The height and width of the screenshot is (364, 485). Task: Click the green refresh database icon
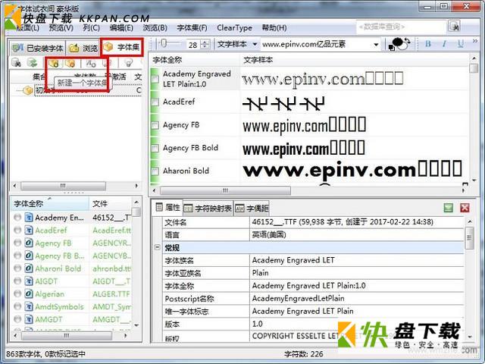(32, 63)
